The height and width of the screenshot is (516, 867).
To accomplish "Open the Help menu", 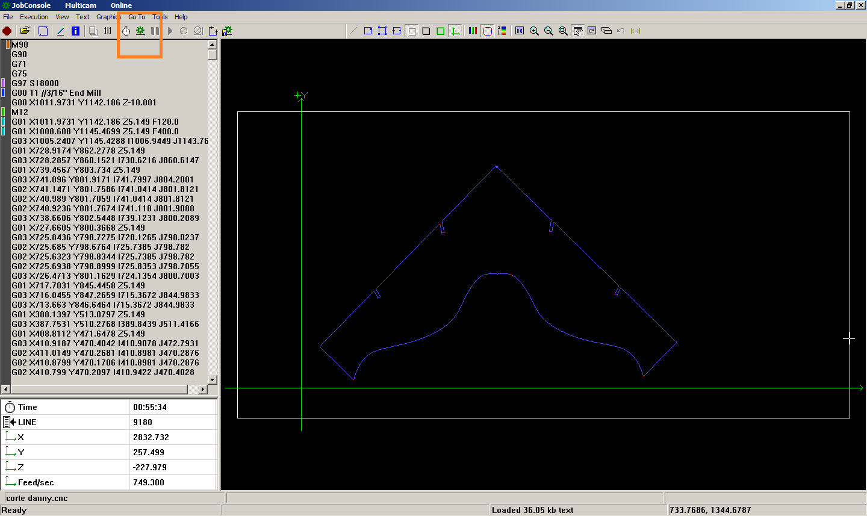I will click(181, 17).
